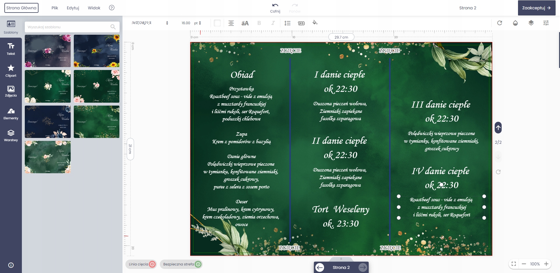Select the navy sunflower template
Image resolution: width=560 pixels, height=273 pixels.
(97, 51)
